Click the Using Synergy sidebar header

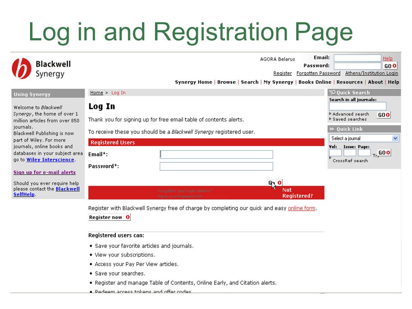[48, 94]
